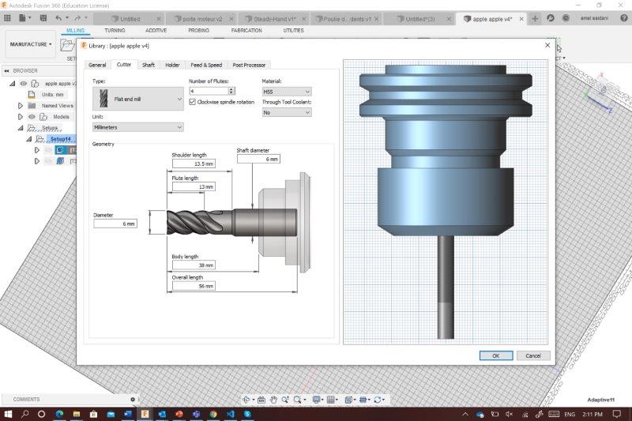The width and height of the screenshot is (632, 421).
Task: Increase the Number of Flutes stepper
Action: (231, 89)
